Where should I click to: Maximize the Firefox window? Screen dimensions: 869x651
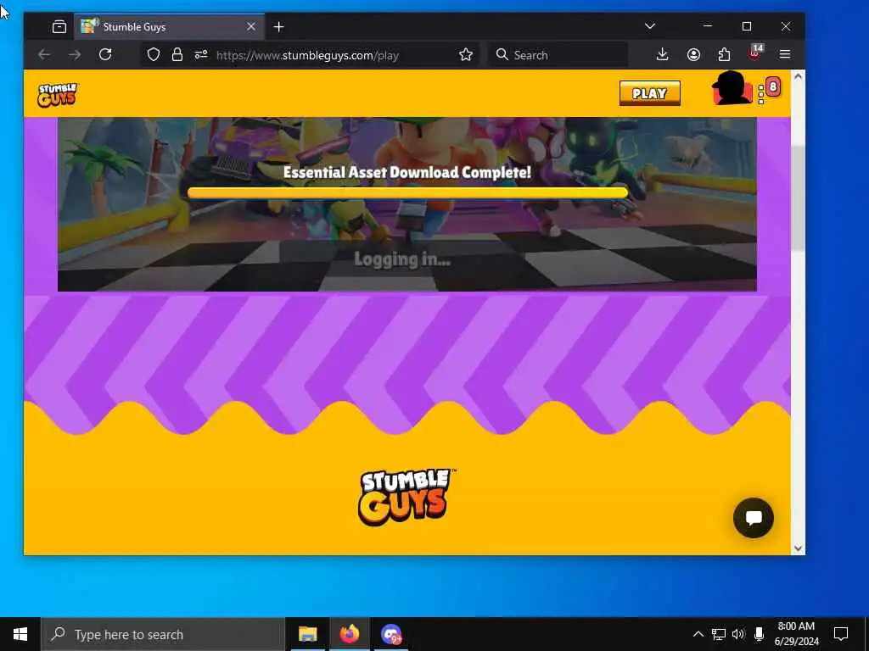(747, 26)
